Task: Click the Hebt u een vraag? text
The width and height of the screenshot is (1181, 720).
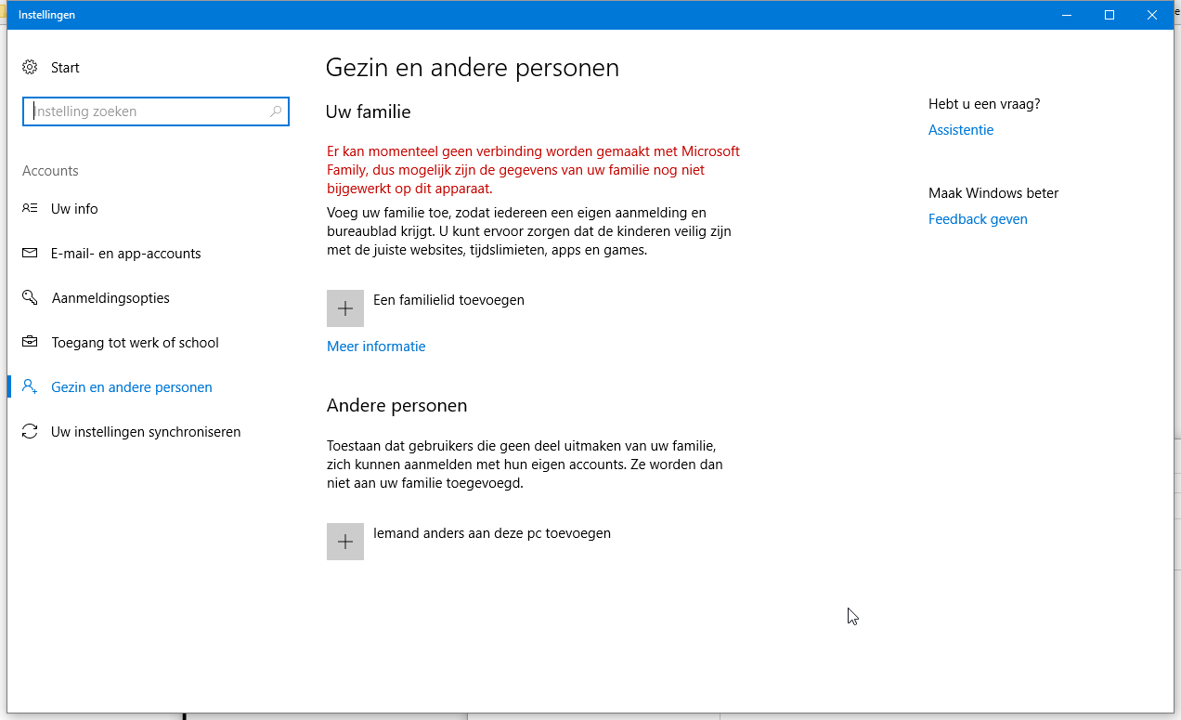Action: tap(984, 104)
